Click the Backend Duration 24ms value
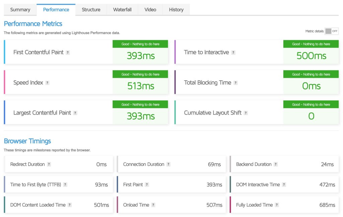 pyautogui.click(x=327, y=164)
